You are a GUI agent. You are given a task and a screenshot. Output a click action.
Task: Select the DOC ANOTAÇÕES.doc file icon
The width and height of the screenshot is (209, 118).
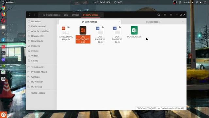click(83, 30)
